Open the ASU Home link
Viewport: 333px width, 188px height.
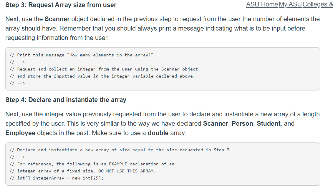point(262,4)
